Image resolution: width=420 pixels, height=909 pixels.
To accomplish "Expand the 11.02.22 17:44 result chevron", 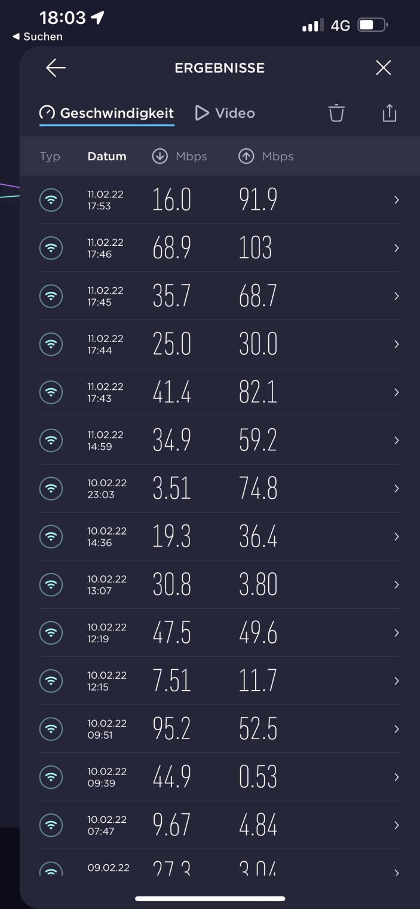I will (x=396, y=344).
